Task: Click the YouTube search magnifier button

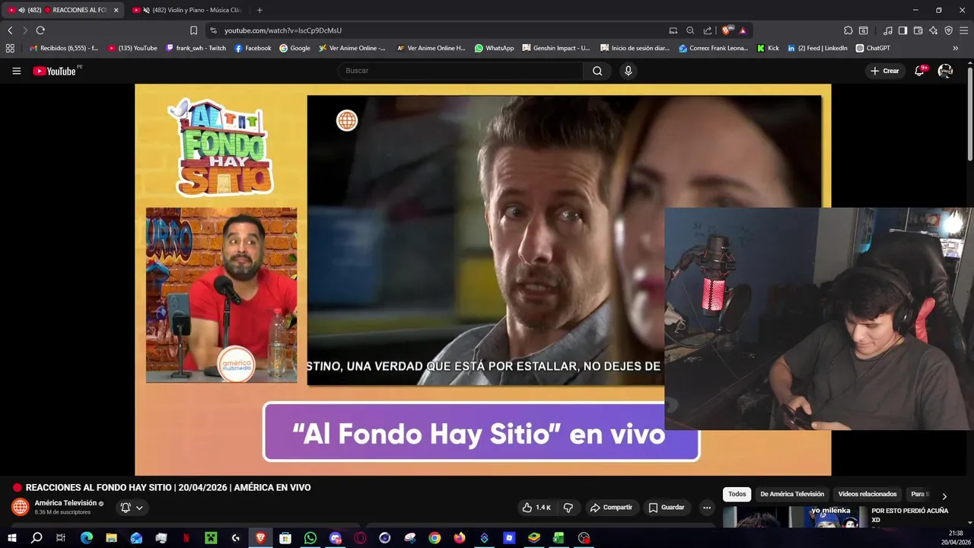Action: click(x=597, y=71)
